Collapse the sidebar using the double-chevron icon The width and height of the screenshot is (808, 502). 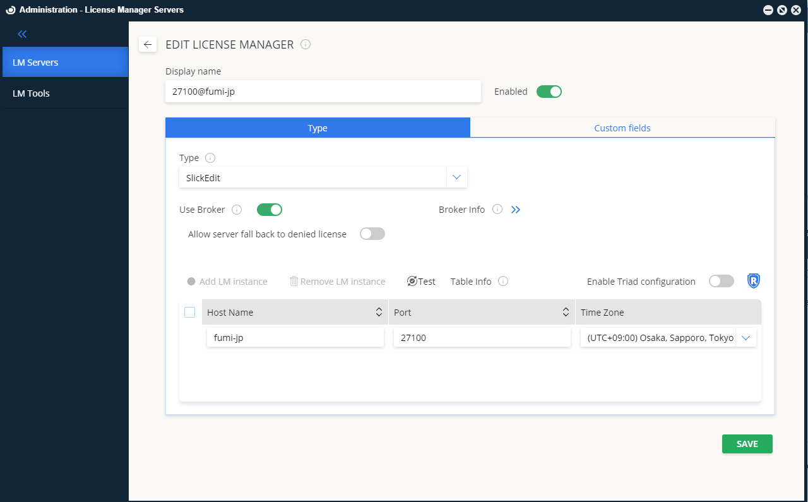[22, 33]
